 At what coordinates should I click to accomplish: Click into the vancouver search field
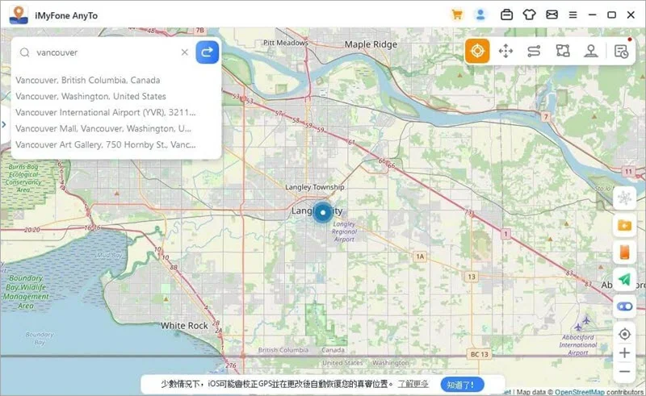105,52
